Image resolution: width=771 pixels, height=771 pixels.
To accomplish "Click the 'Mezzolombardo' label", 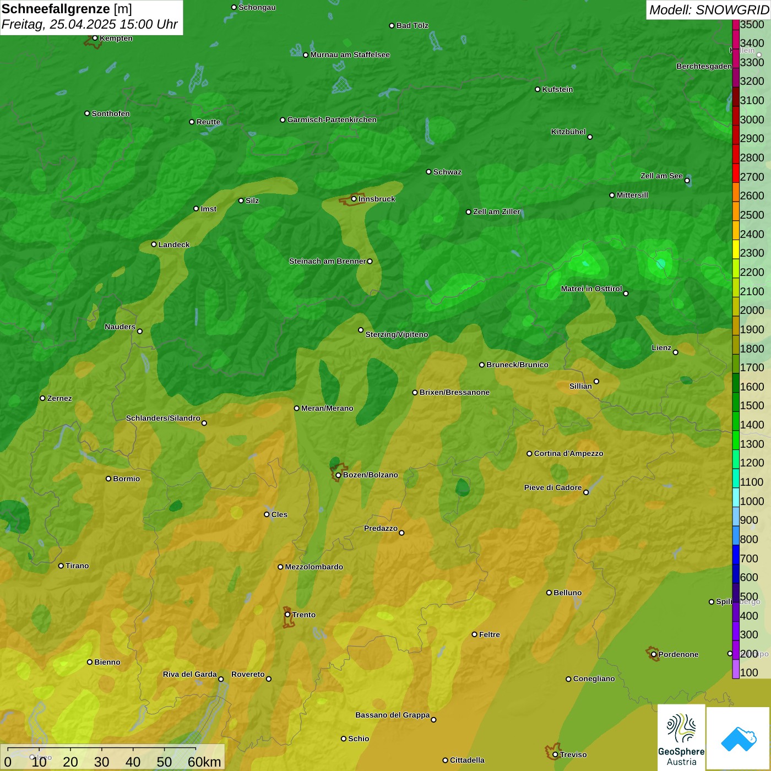I will click(x=314, y=567).
